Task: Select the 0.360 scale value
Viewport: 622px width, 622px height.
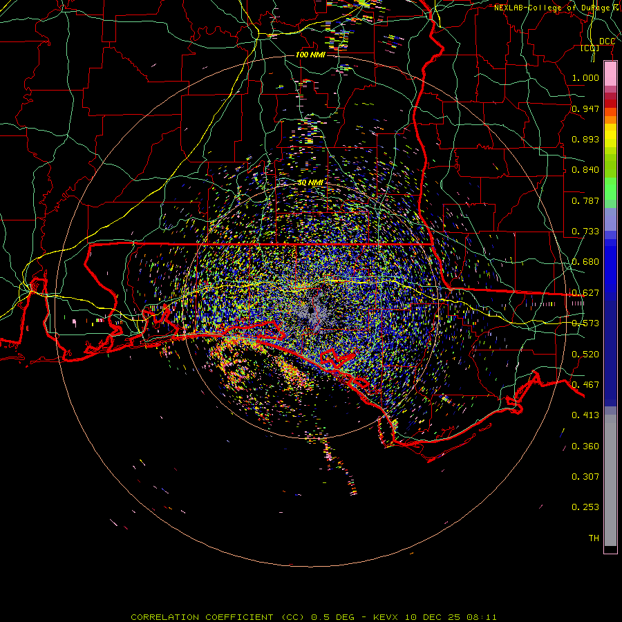Action: (x=585, y=446)
